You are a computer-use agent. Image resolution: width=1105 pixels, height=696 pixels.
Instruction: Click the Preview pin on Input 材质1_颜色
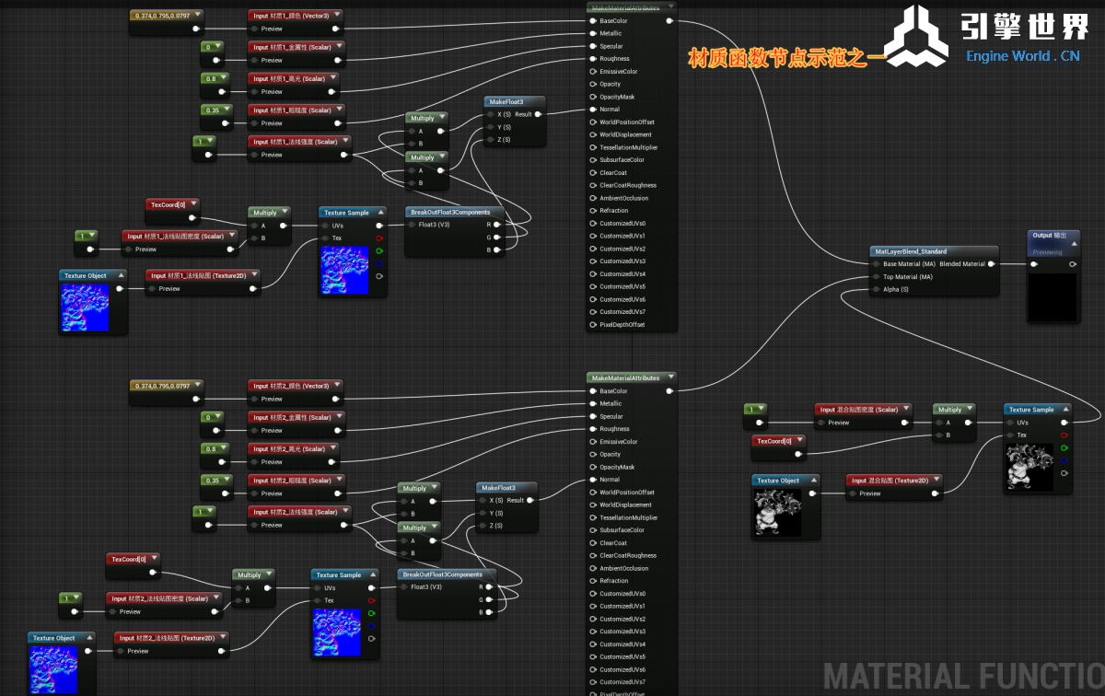[x=254, y=29]
